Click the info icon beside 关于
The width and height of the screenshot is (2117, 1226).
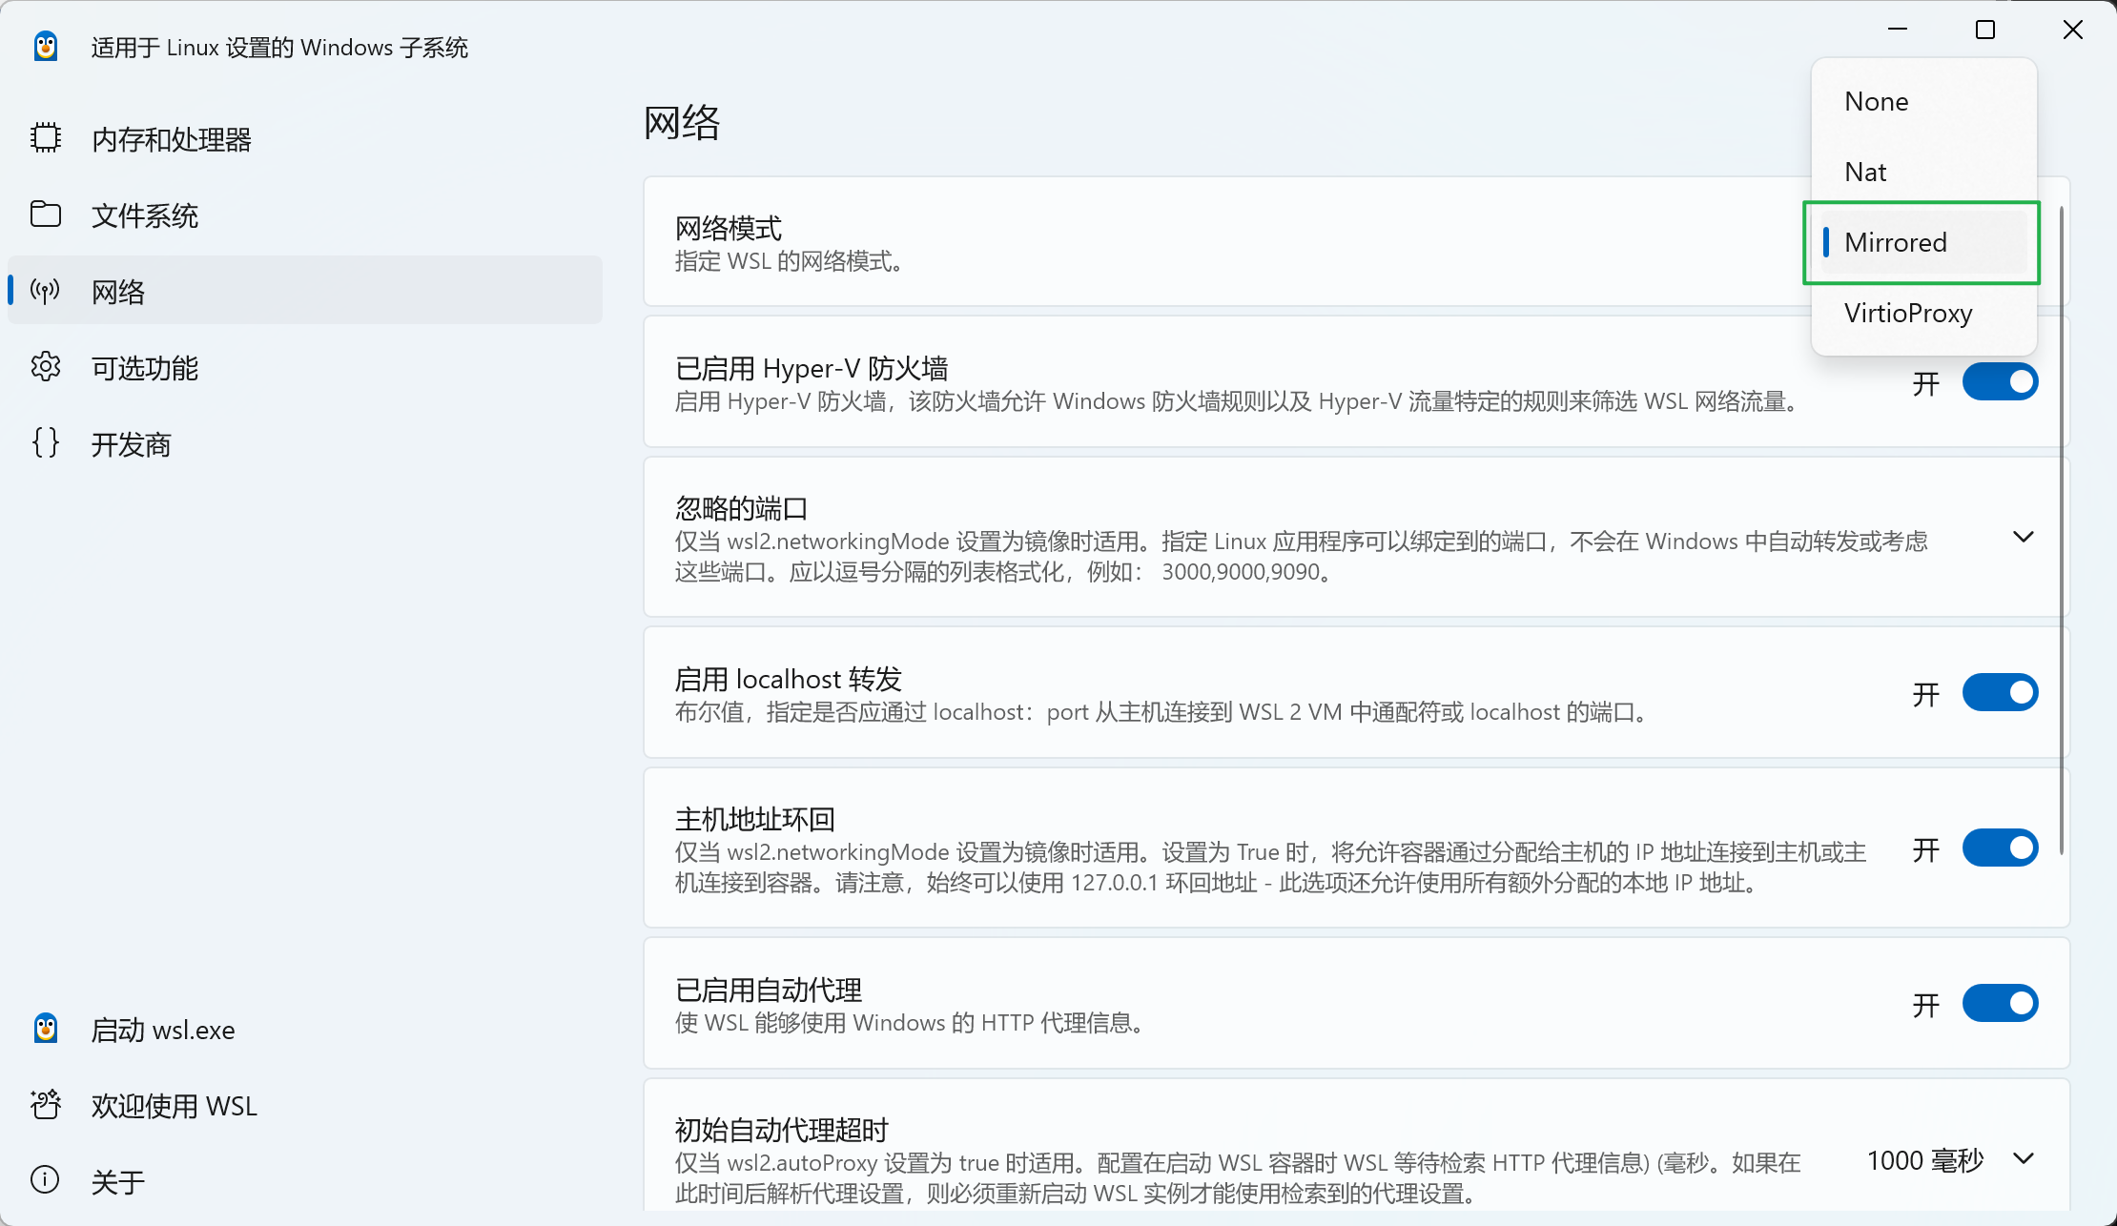(45, 1180)
